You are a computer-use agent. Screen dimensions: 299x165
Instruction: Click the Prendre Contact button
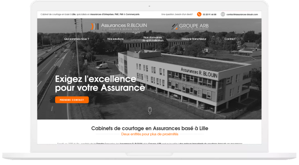click(72, 100)
